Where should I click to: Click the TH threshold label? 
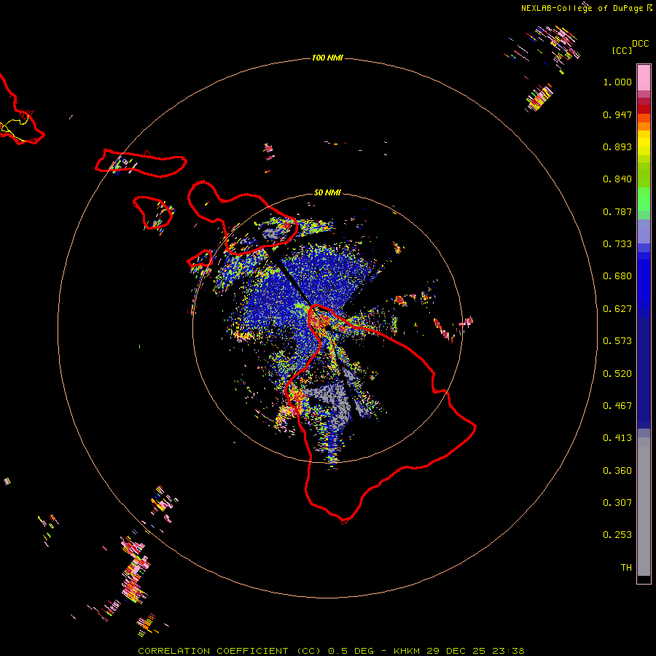[626, 568]
